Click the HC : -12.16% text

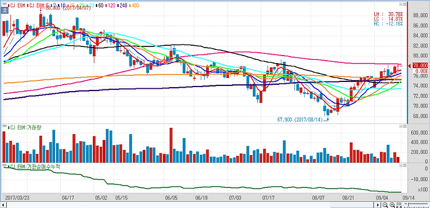(x=389, y=23)
